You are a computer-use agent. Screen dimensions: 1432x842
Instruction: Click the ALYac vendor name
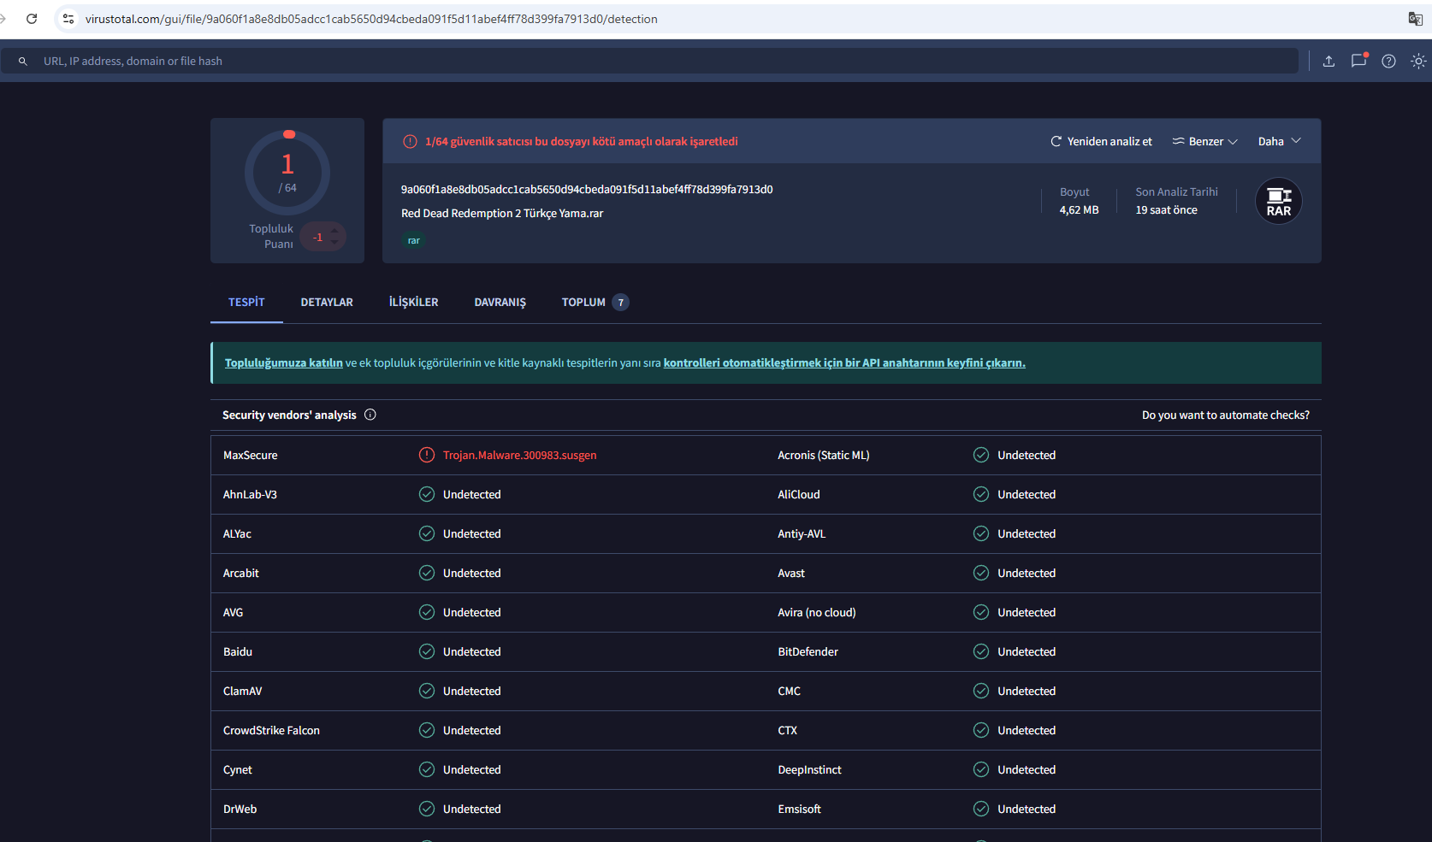pos(238,533)
